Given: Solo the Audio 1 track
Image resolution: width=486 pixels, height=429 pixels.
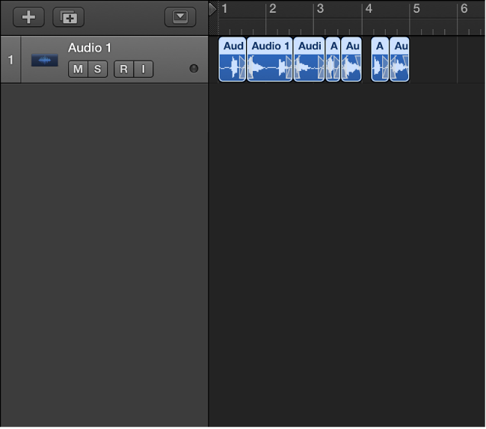Looking at the screenshot, I should (97, 70).
